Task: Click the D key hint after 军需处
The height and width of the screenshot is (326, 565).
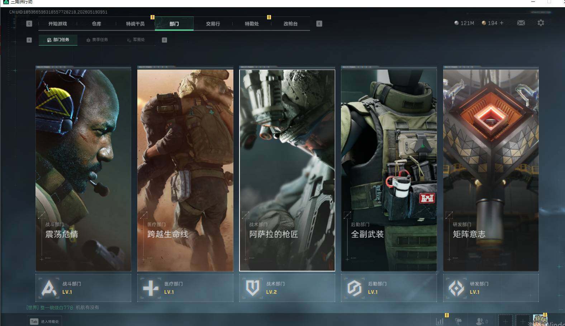Action: pyautogui.click(x=164, y=40)
